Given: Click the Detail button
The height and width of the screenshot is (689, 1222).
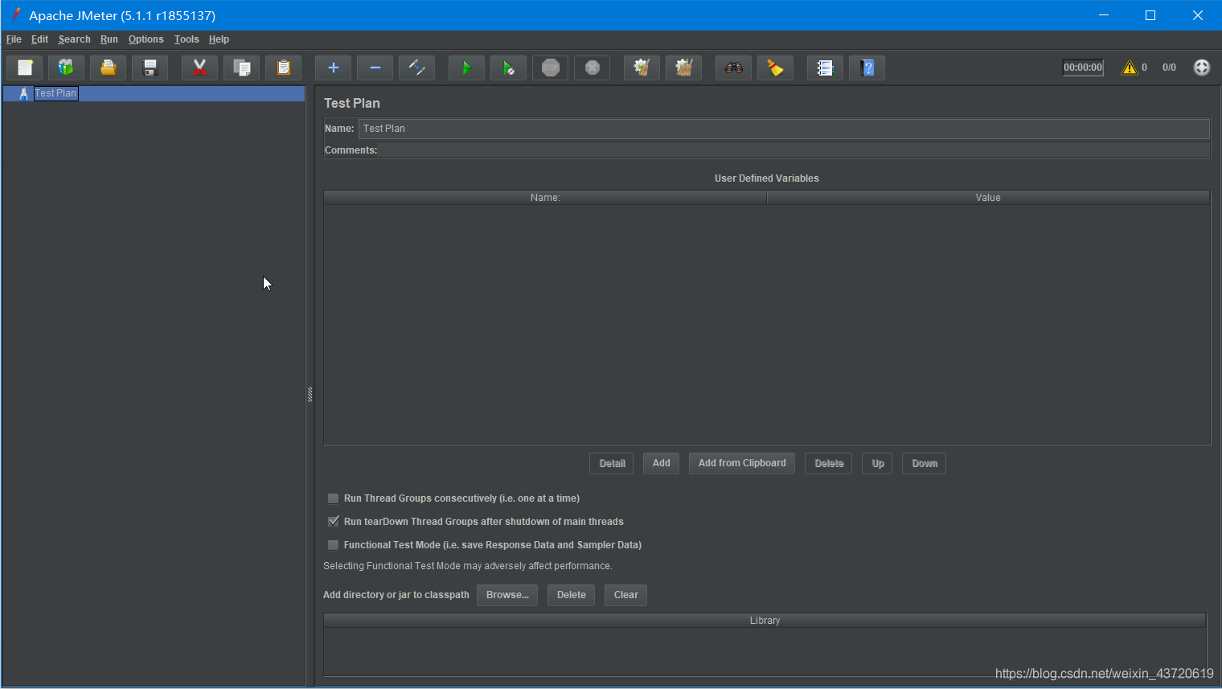Looking at the screenshot, I should [612, 463].
